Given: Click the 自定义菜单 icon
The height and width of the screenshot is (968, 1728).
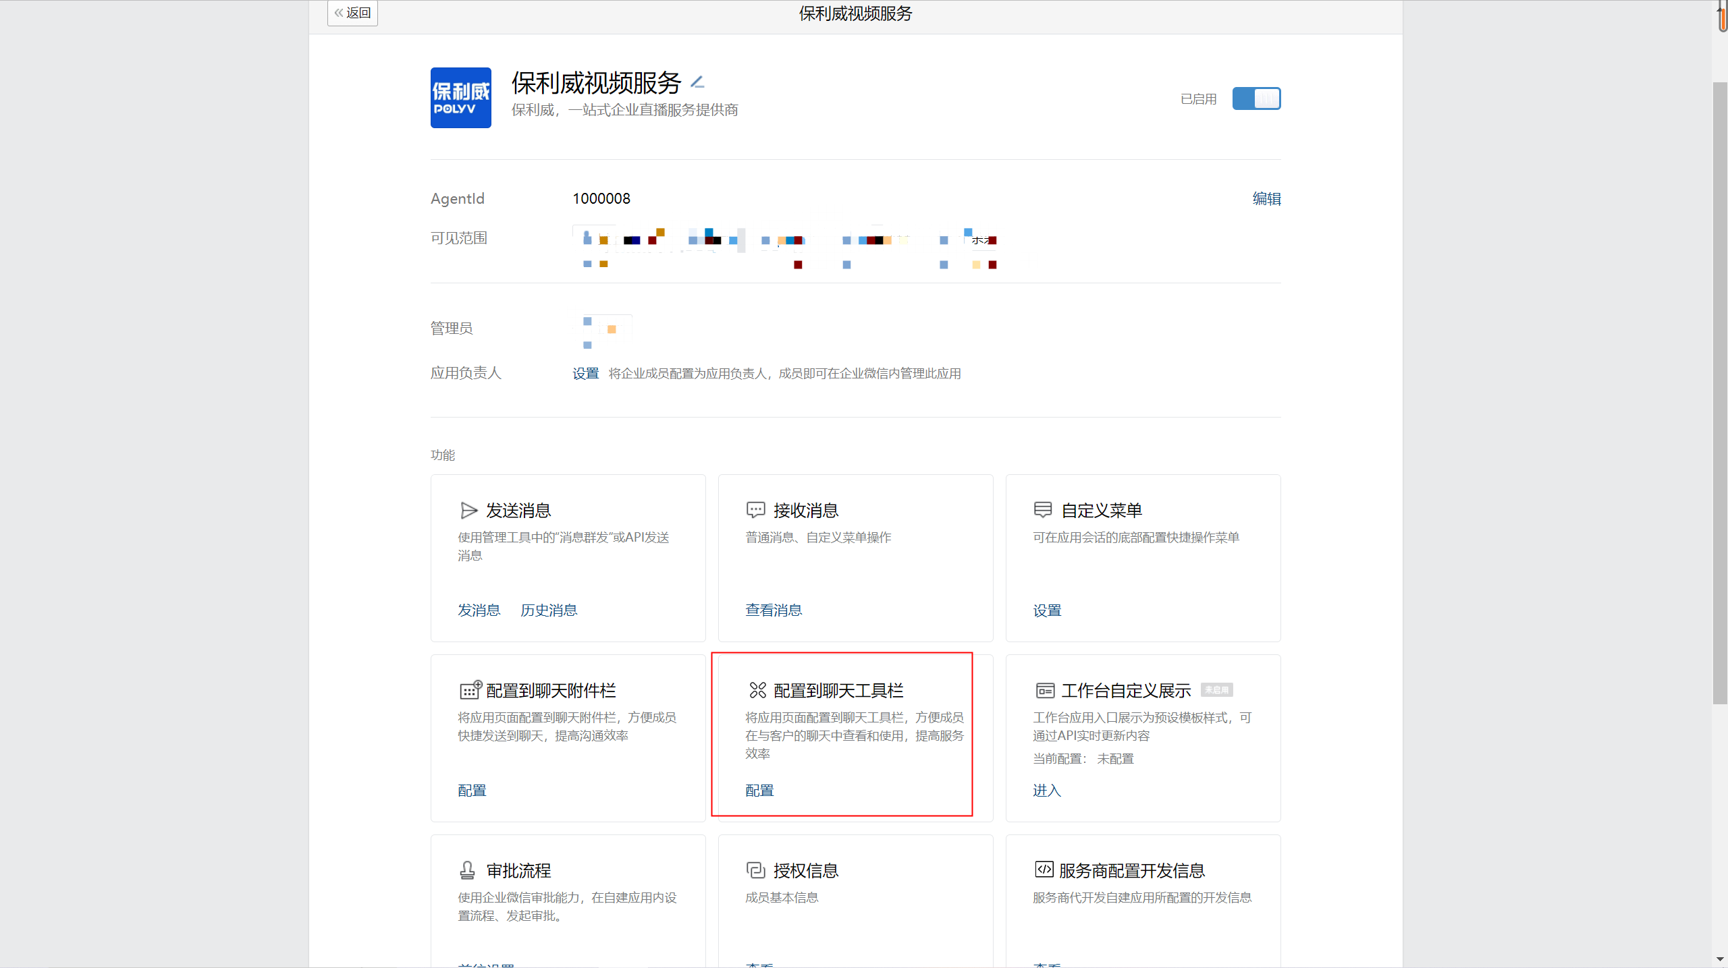Looking at the screenshot, I should 1043,510.
